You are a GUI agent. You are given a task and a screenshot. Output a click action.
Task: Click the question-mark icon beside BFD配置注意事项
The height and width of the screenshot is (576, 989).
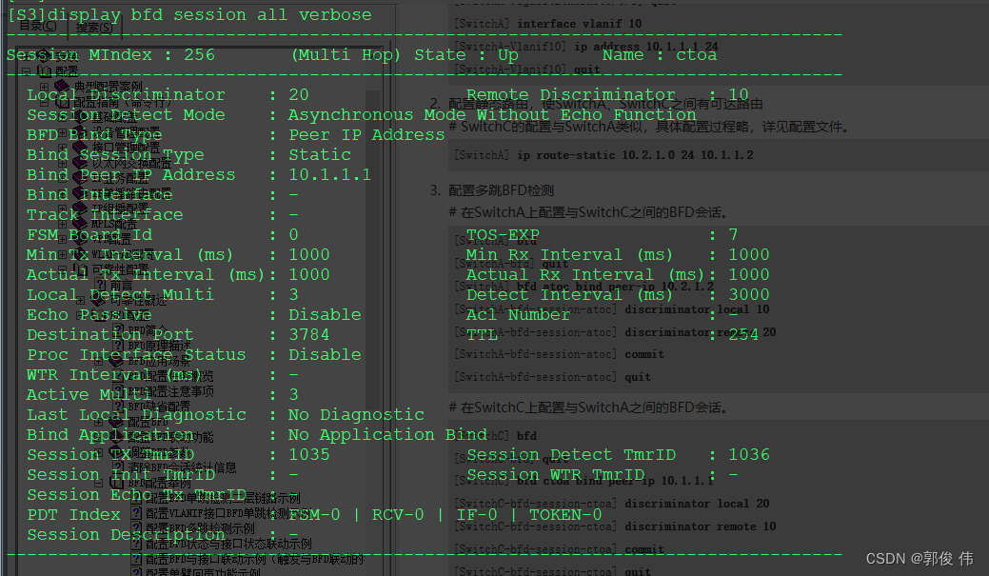[x=118, y=391]
